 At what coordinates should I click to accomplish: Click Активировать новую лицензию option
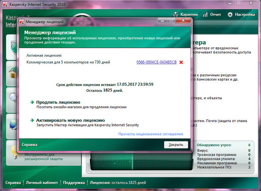[70, 120]
